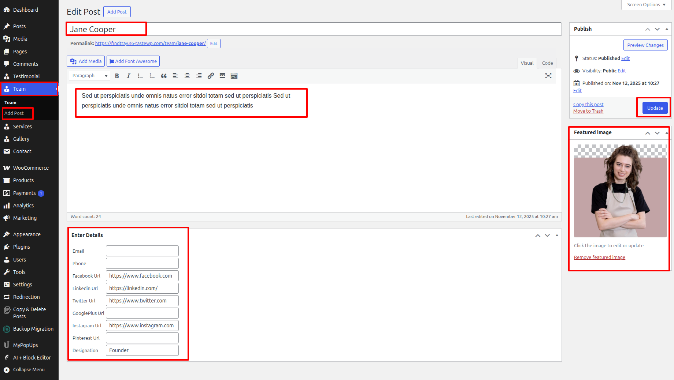Click the Update button
674x380 pixels.
point(655,108)
